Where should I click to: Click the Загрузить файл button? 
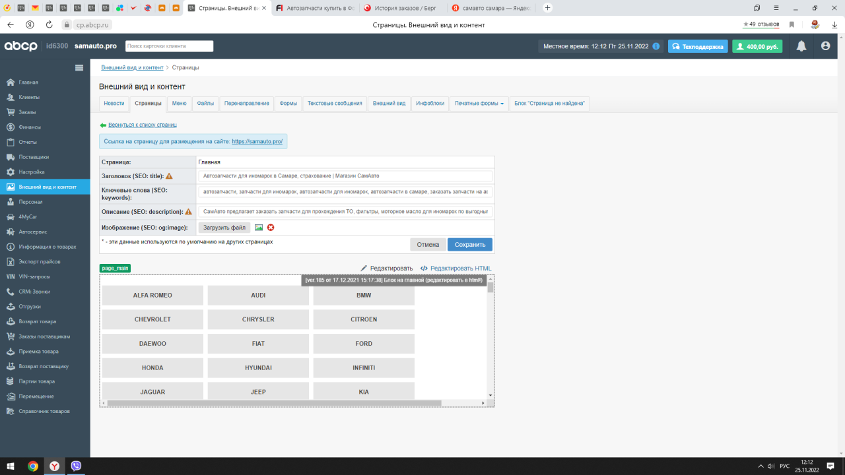(224, 228)
